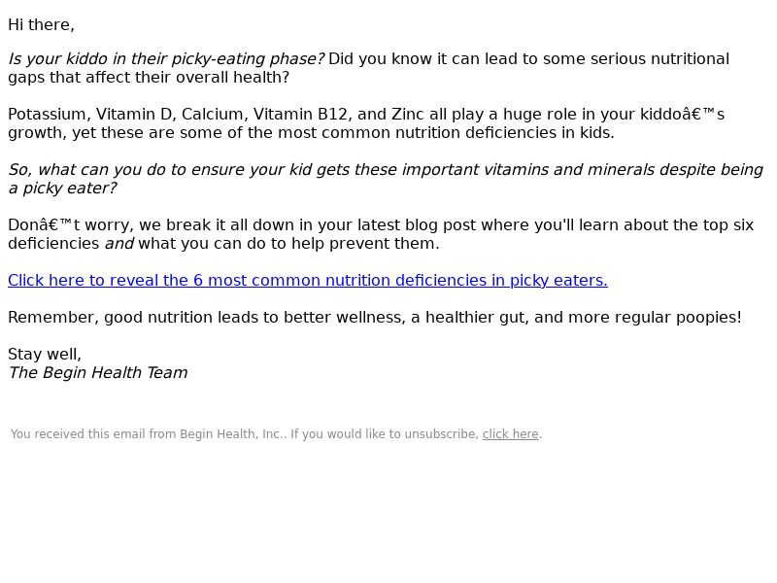Screen dimensions: 777x583
Task: Click the unsubscribe 'click here' link
Action: (x=511, y=434)
